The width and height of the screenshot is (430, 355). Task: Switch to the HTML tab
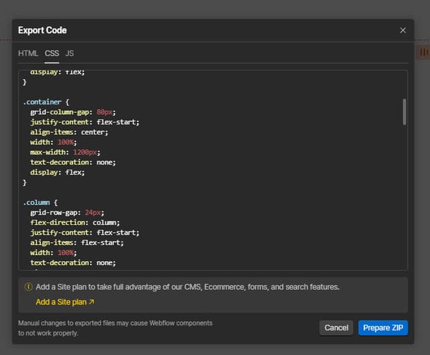click(x=28, y=53)
